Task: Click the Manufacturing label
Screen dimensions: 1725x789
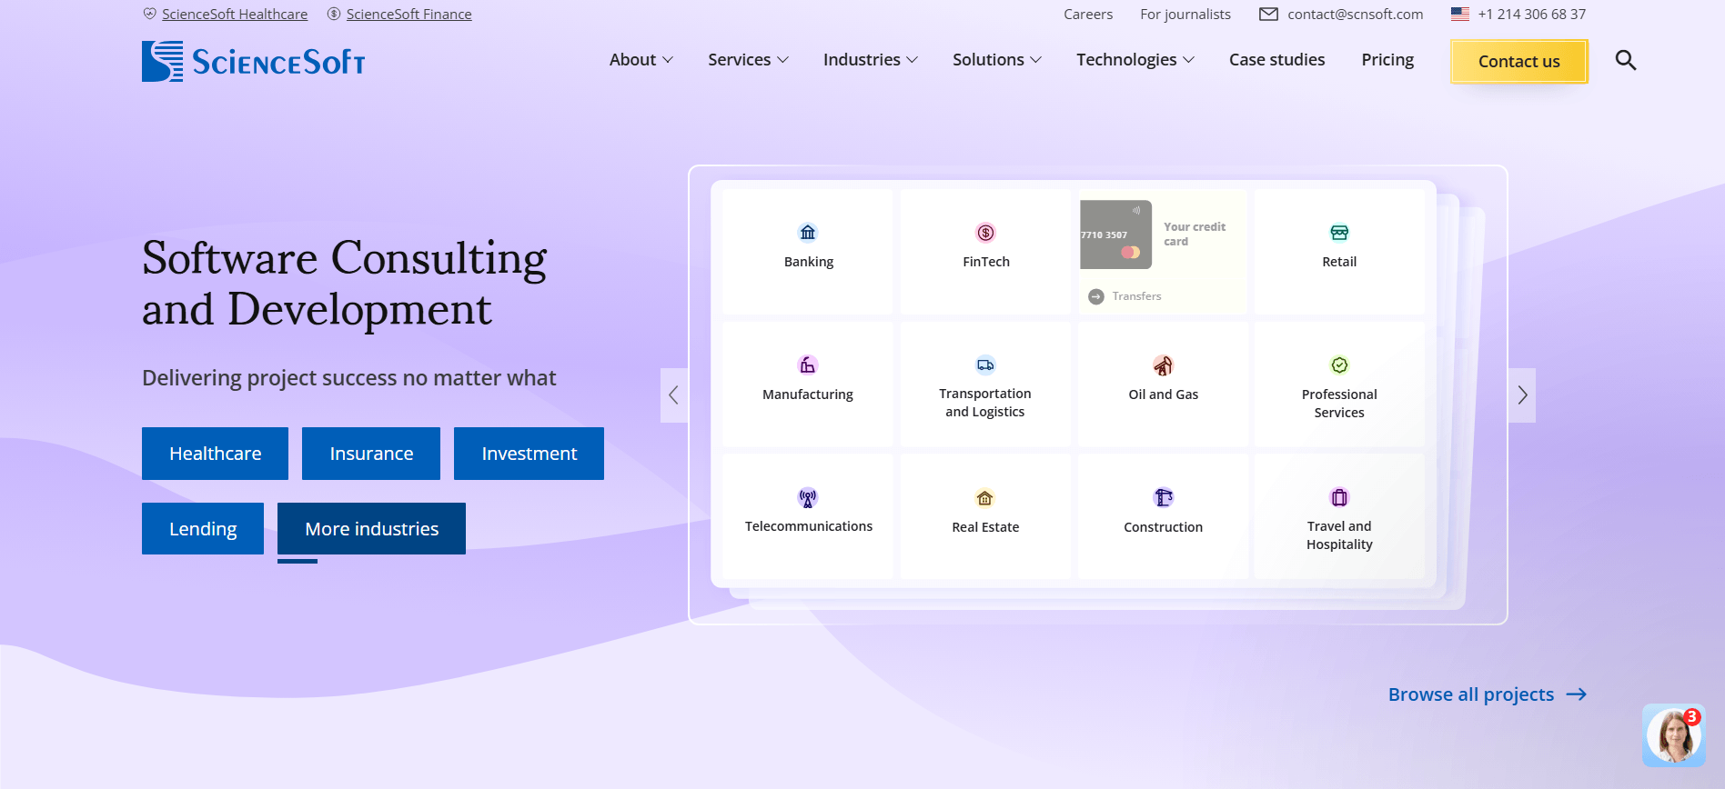Action: (x=808, y=394)
